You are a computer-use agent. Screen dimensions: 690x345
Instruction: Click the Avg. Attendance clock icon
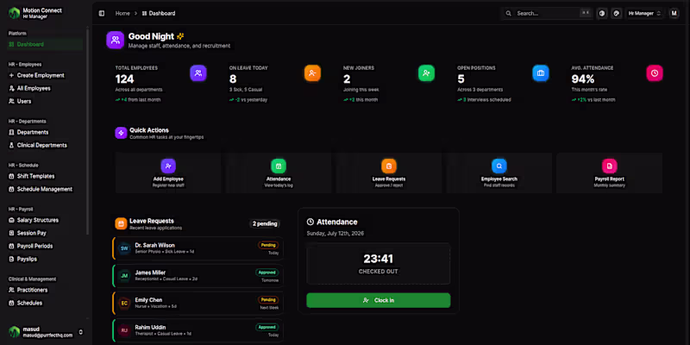655,73
